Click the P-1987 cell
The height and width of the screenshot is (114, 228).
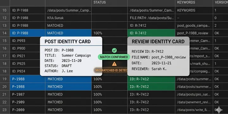[28, 94]
